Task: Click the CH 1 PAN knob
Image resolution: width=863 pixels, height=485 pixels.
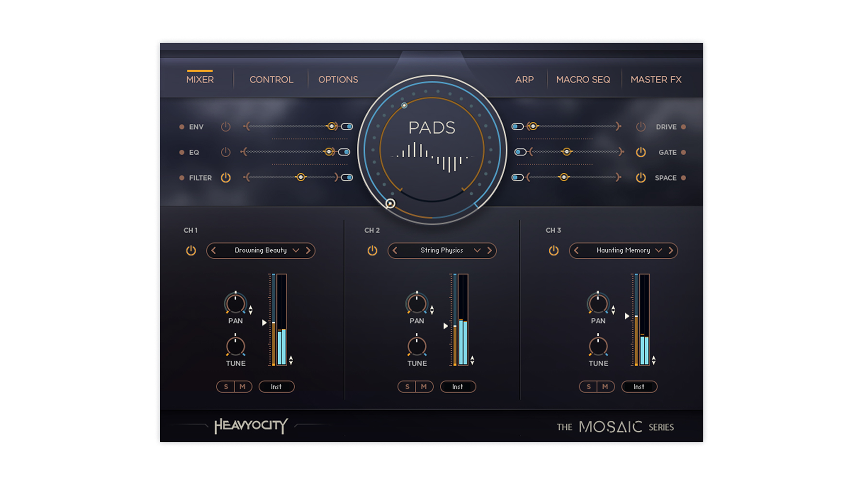Action: (x=236, y=304)
